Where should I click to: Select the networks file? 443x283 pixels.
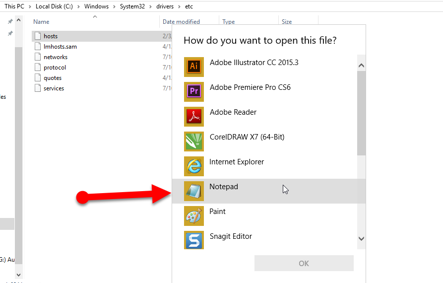[x=55, y=57]
